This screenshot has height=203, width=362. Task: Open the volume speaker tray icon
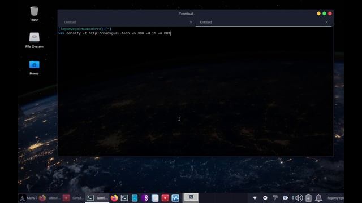pos(299,198)
